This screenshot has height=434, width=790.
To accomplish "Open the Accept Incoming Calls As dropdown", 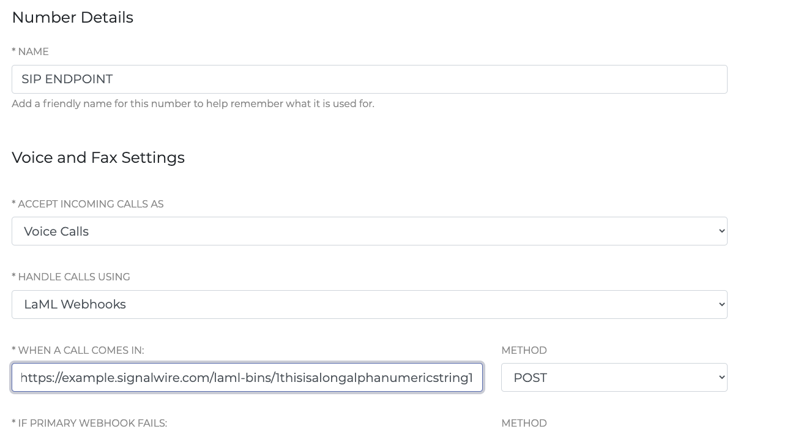I will (369, 231).
